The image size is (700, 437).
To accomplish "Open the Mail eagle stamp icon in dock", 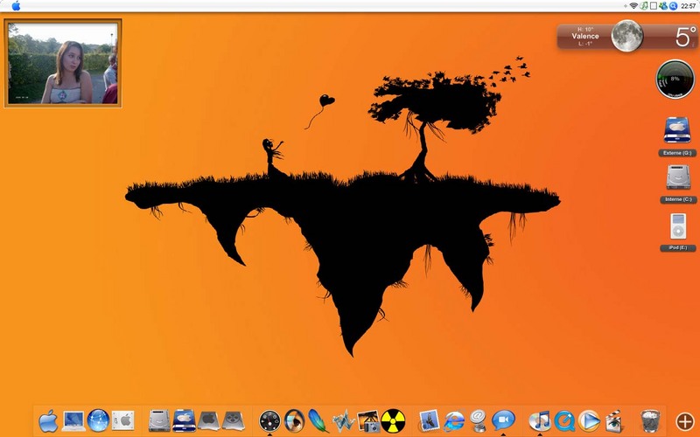I will coord(430,421).
